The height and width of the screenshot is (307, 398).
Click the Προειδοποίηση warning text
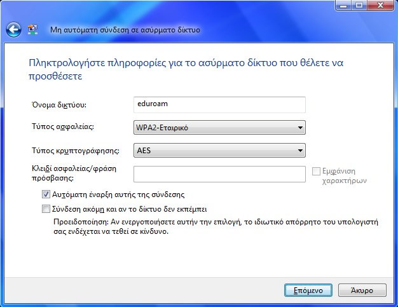[216, 226]
